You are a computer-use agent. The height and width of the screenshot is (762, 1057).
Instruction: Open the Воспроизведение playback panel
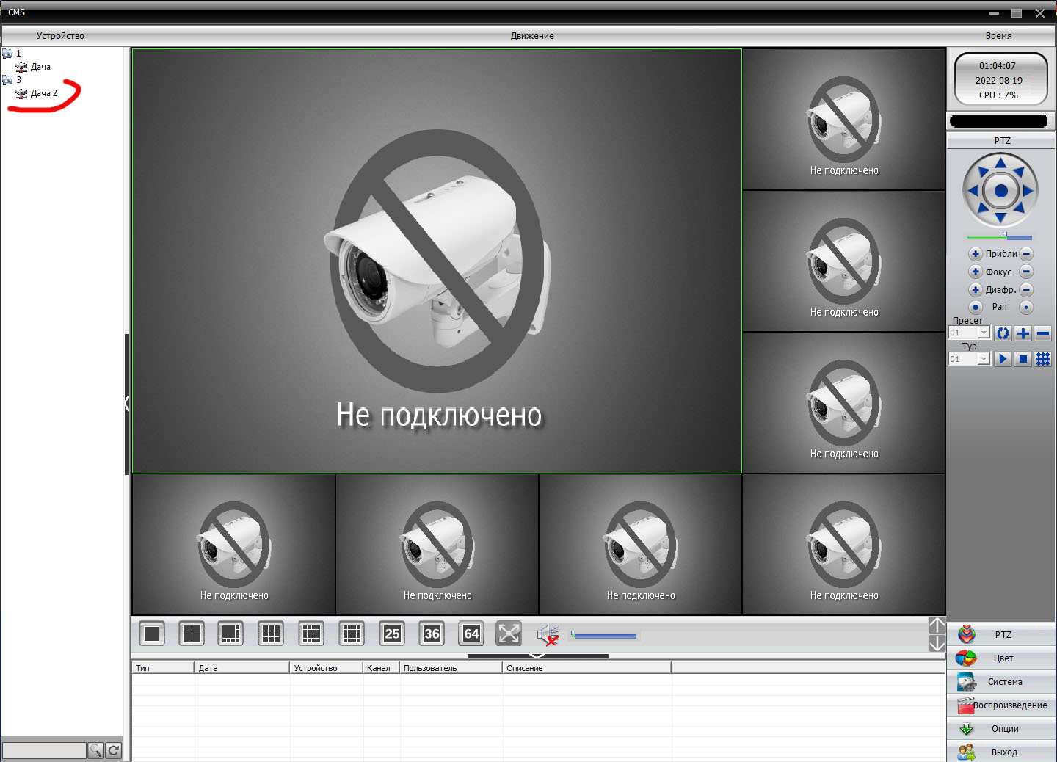click(1009, 705)
